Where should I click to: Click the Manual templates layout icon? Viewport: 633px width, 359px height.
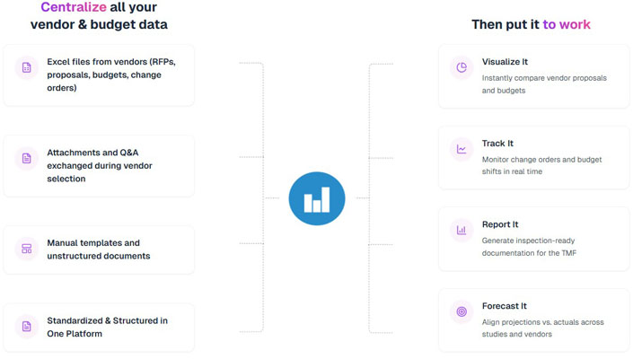tap(27, 248)
